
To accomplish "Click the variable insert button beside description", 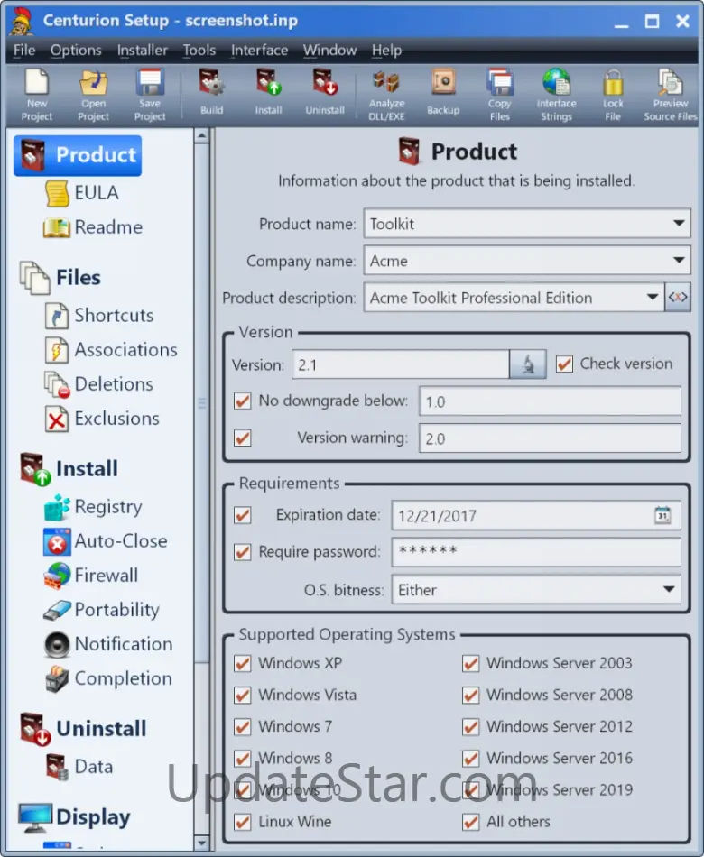I will [678, 298].
